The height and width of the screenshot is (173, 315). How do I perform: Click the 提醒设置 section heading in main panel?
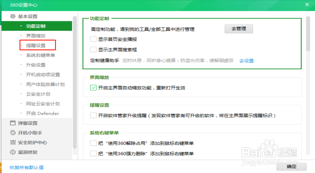coord(100,105)
